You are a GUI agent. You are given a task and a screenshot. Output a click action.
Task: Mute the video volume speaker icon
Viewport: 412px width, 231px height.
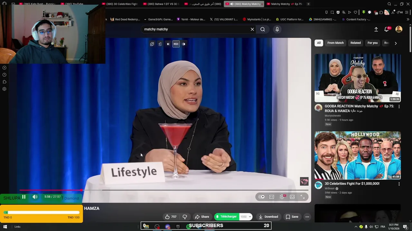point(35,197)
